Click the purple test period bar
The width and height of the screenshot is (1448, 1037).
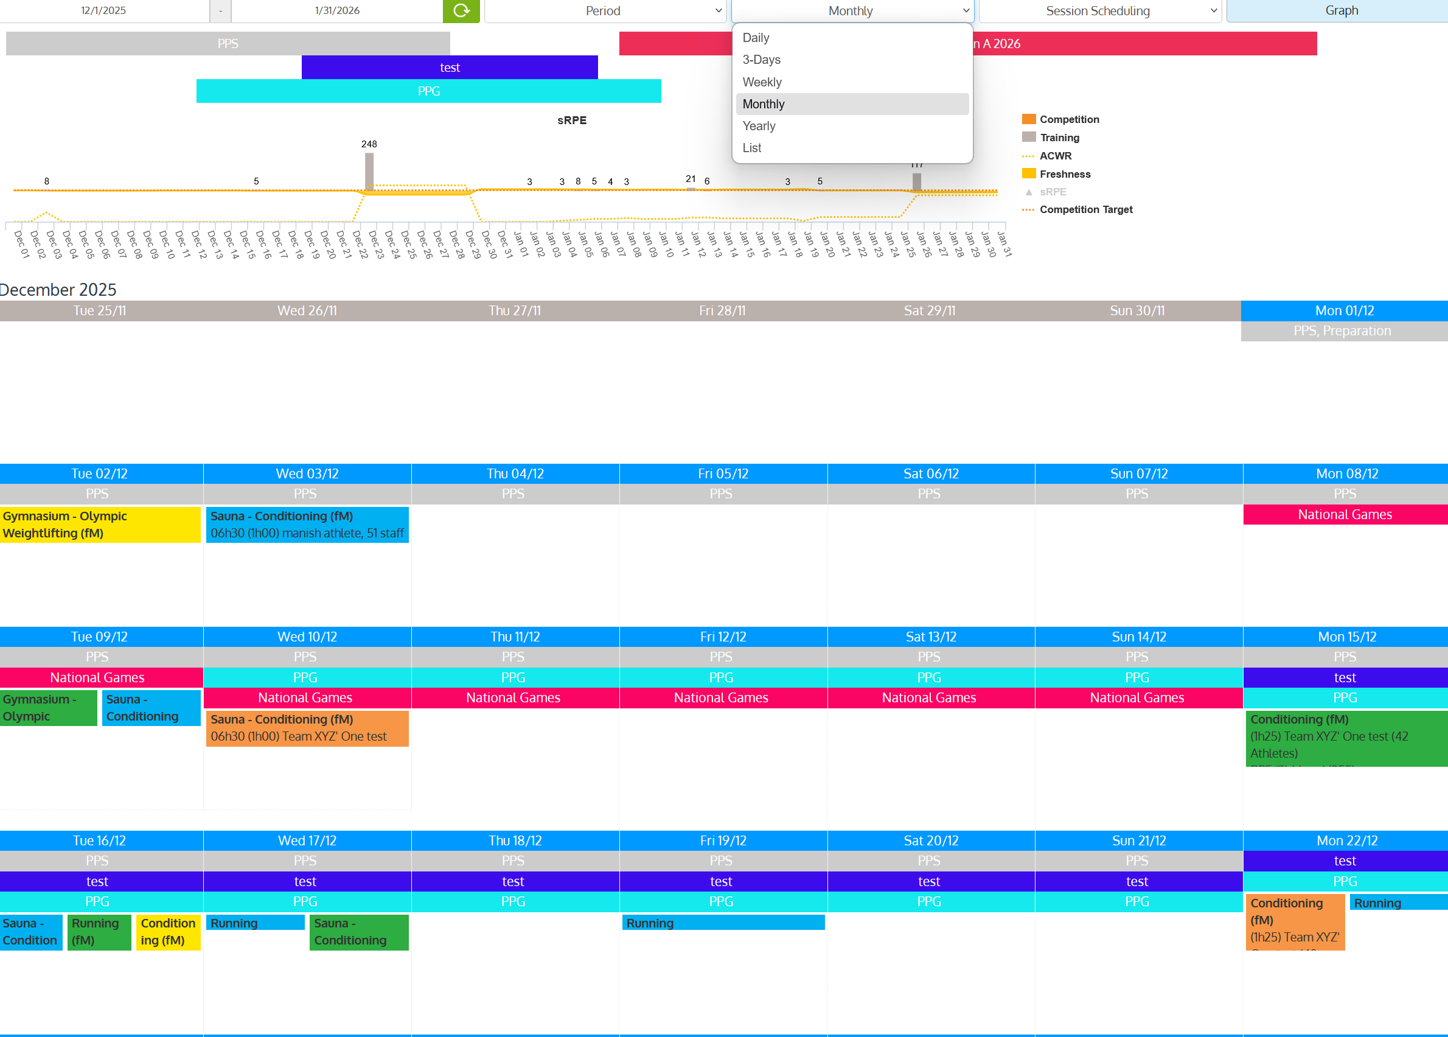coord(450,68)
